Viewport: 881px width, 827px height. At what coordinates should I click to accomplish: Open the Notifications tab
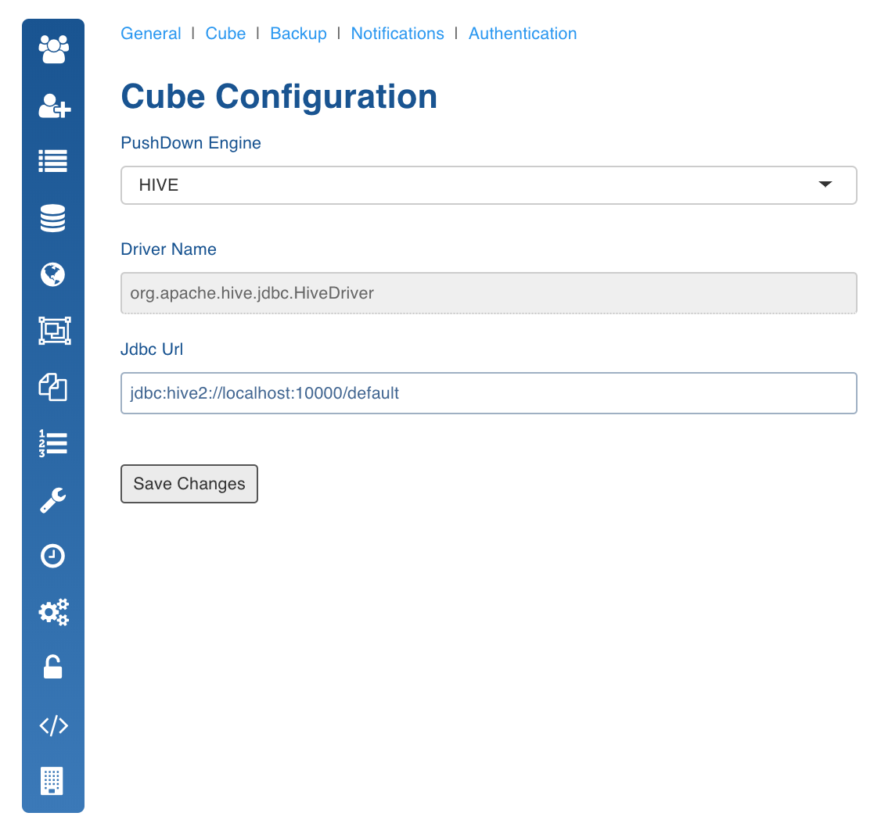pos(397,34)
